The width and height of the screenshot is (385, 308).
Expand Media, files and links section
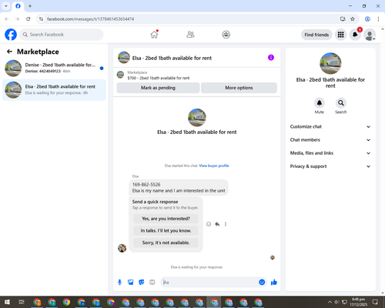click(330, 153)
